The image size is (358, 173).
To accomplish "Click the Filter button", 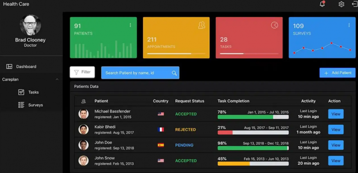I will click(82, 72).
